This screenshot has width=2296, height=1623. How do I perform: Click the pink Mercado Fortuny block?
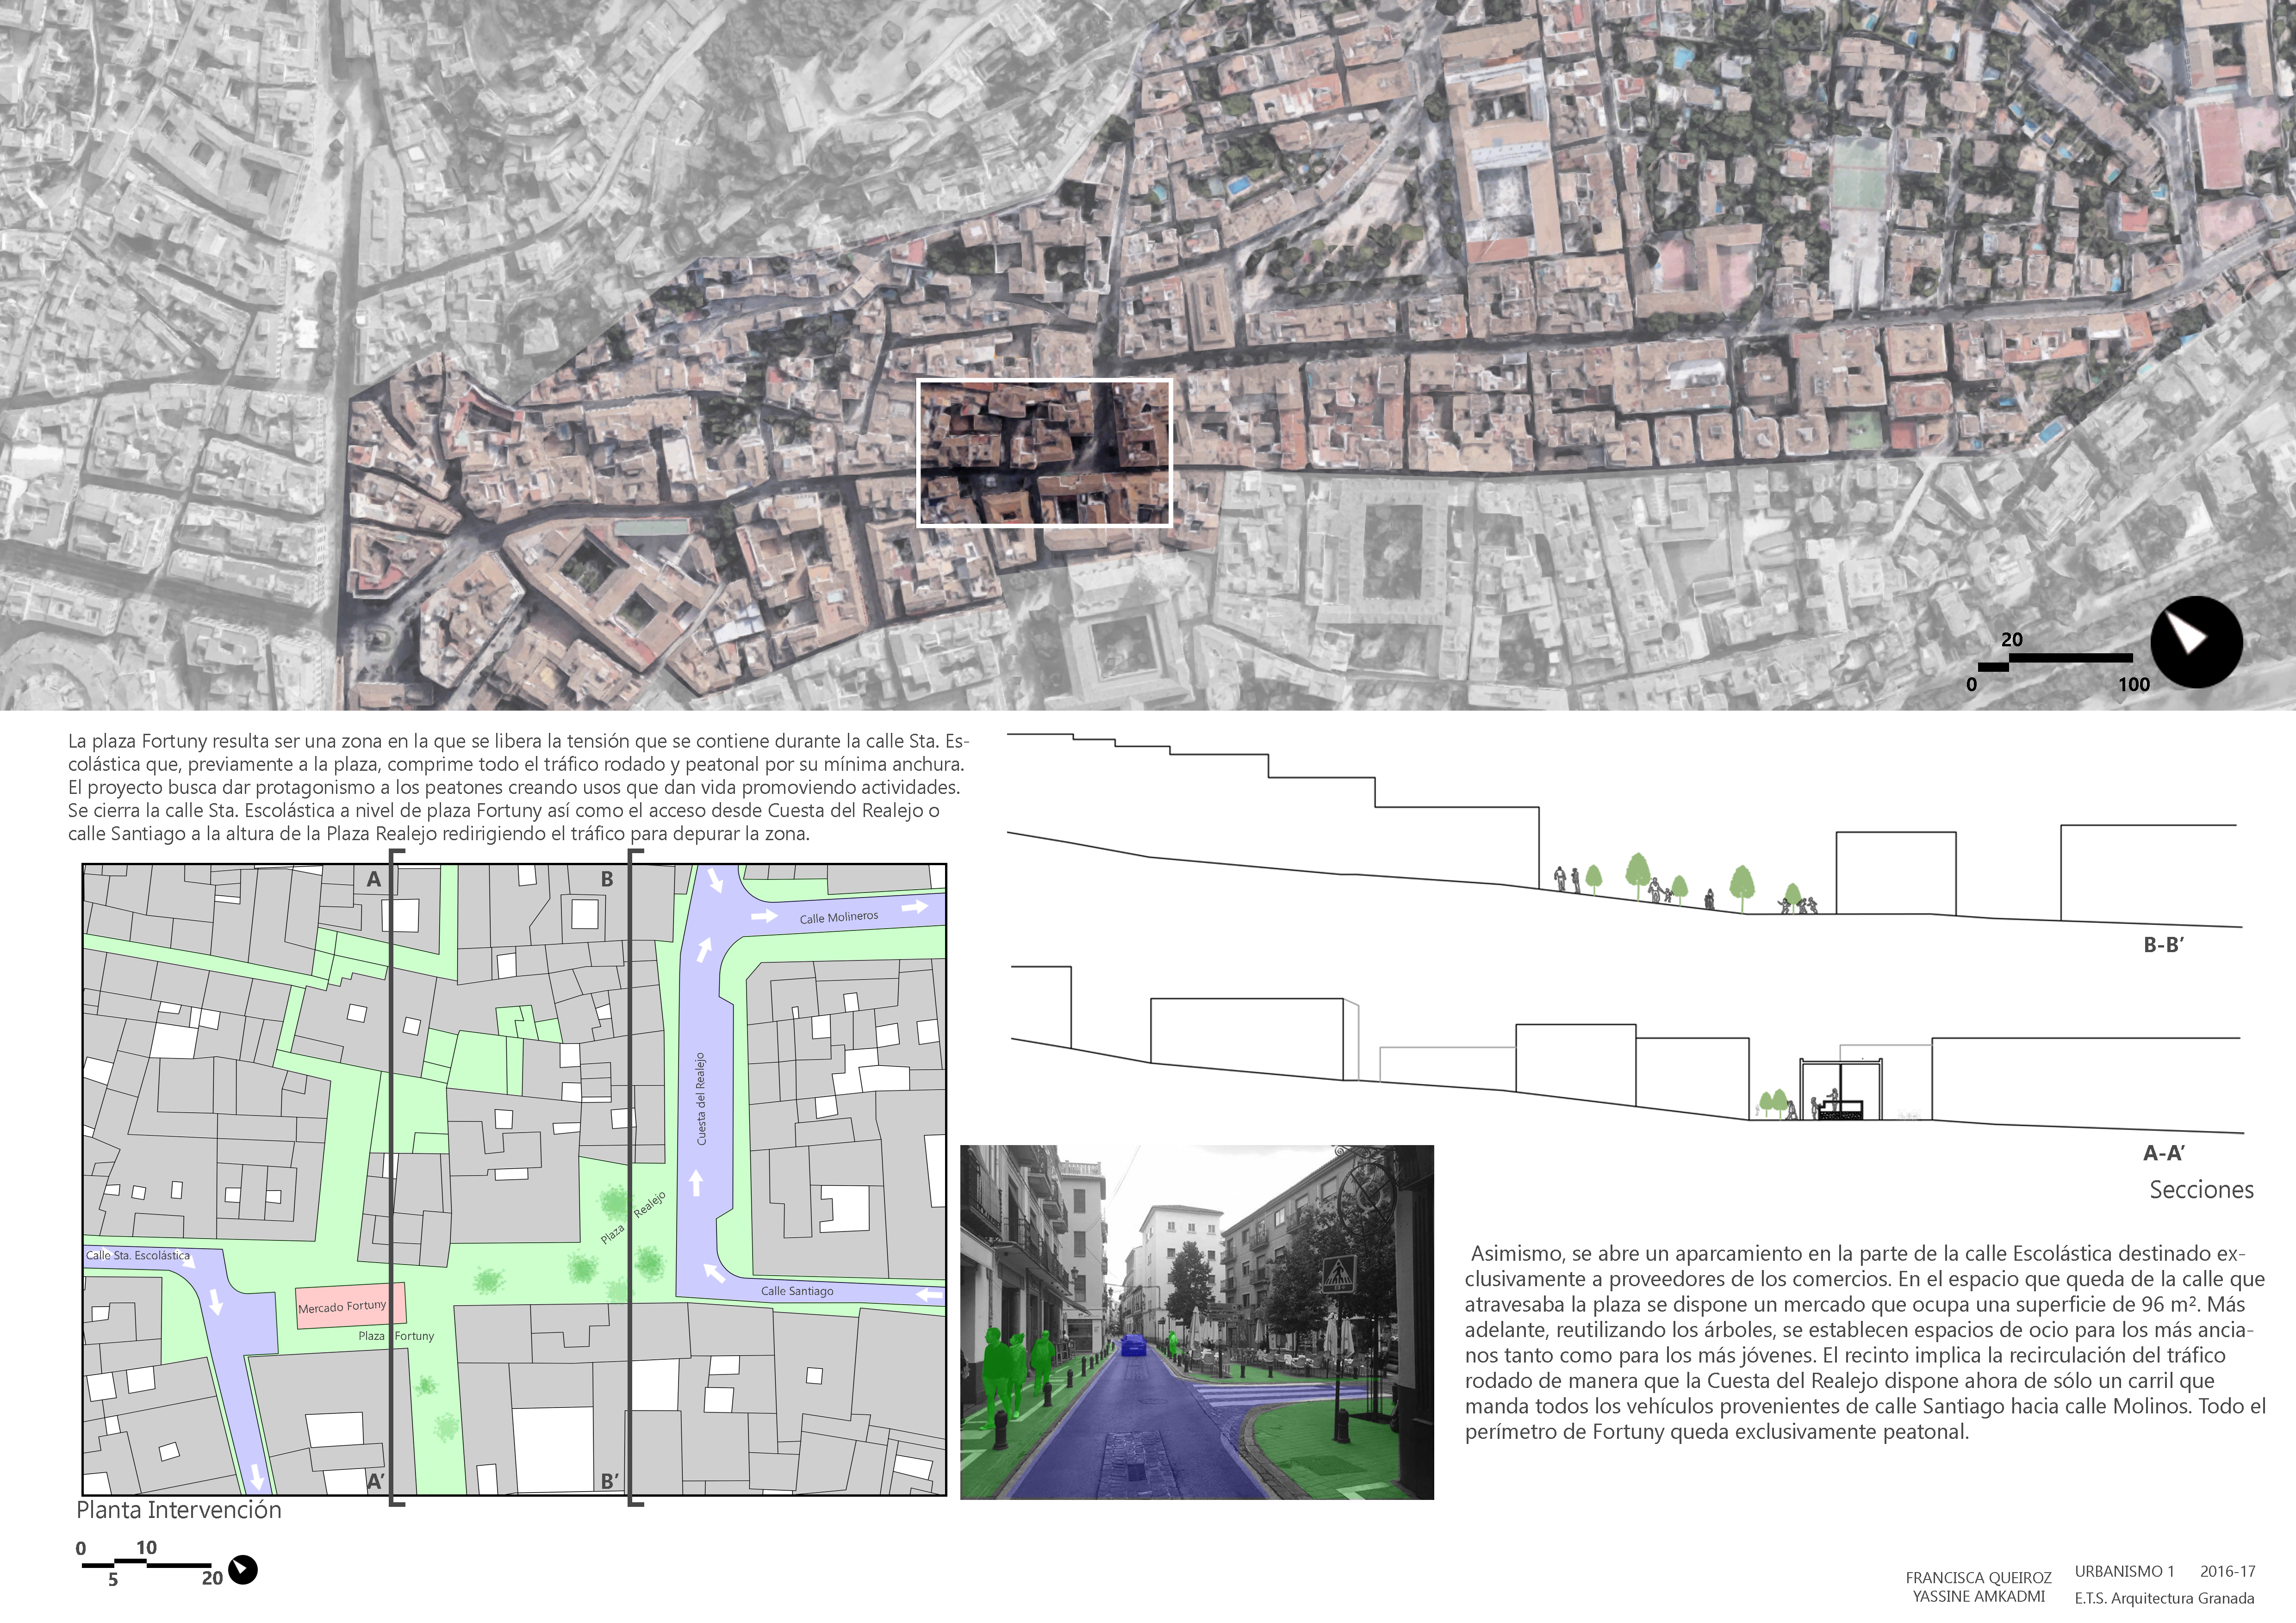[350, 1305]
